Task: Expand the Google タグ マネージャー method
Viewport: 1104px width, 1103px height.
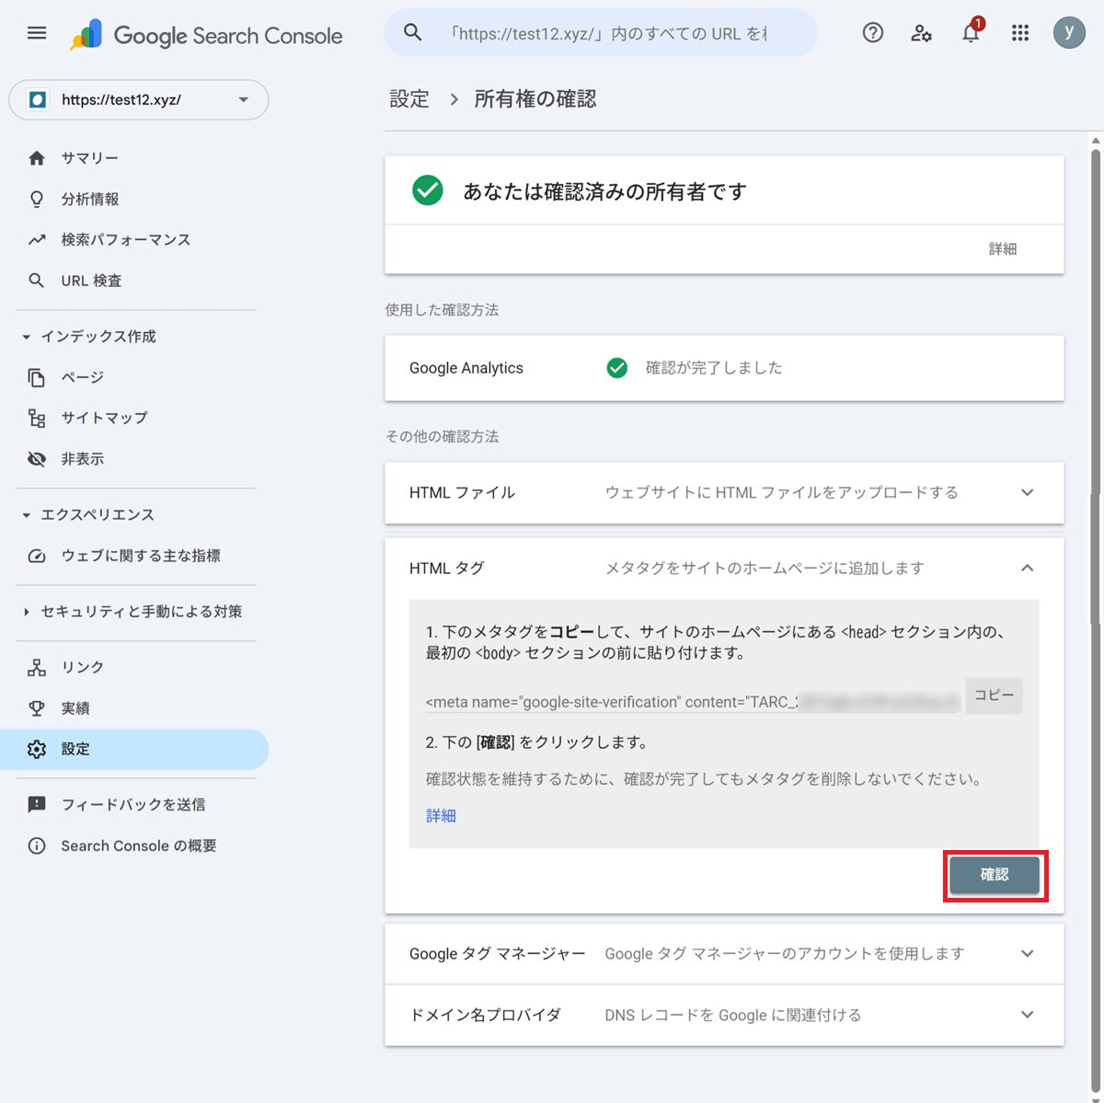Action: (1027, 954)
